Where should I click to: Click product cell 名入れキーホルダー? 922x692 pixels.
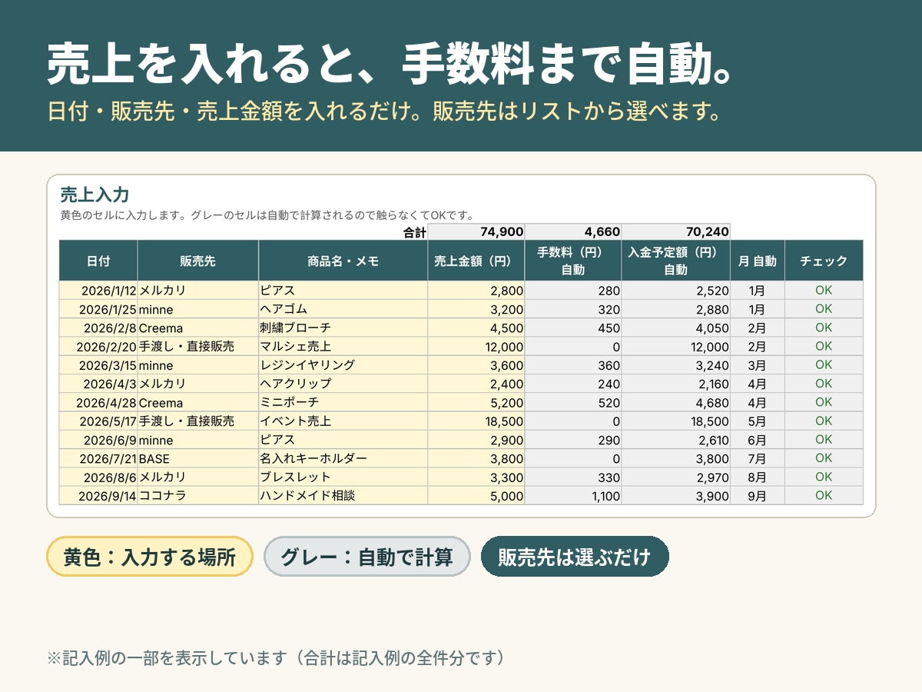point(343,458)
